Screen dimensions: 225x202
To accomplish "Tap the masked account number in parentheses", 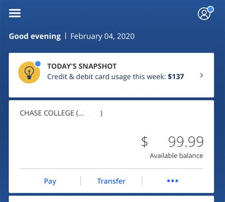I will pos(89,113).
